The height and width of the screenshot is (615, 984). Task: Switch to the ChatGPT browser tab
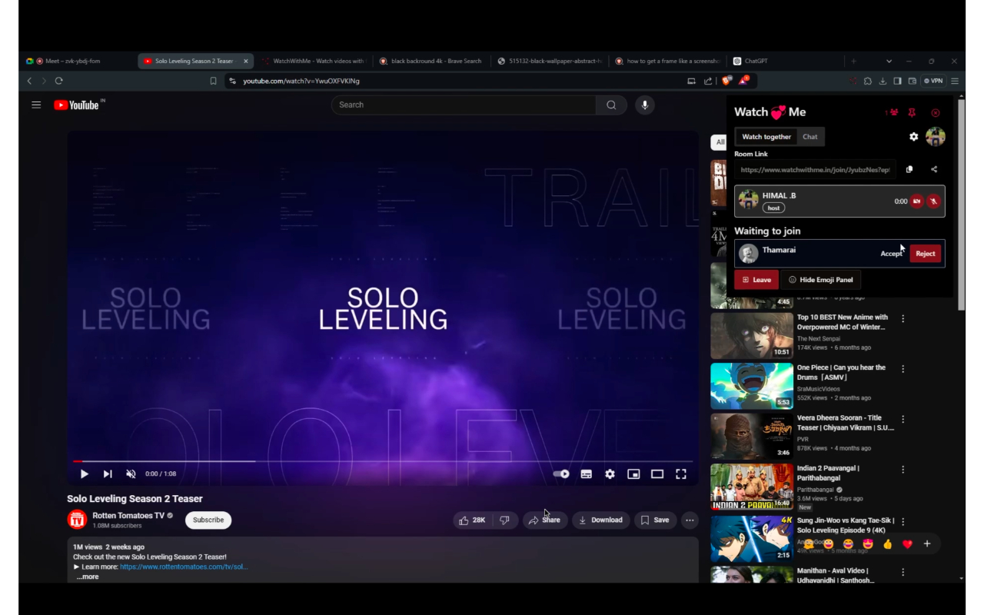[783, 61]
